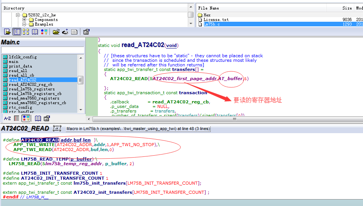Click the open folder with arrow icon
The image size is (363, 206).
(56, 32)
